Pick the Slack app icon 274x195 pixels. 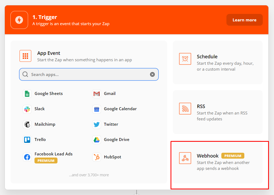tap(27, 109)
